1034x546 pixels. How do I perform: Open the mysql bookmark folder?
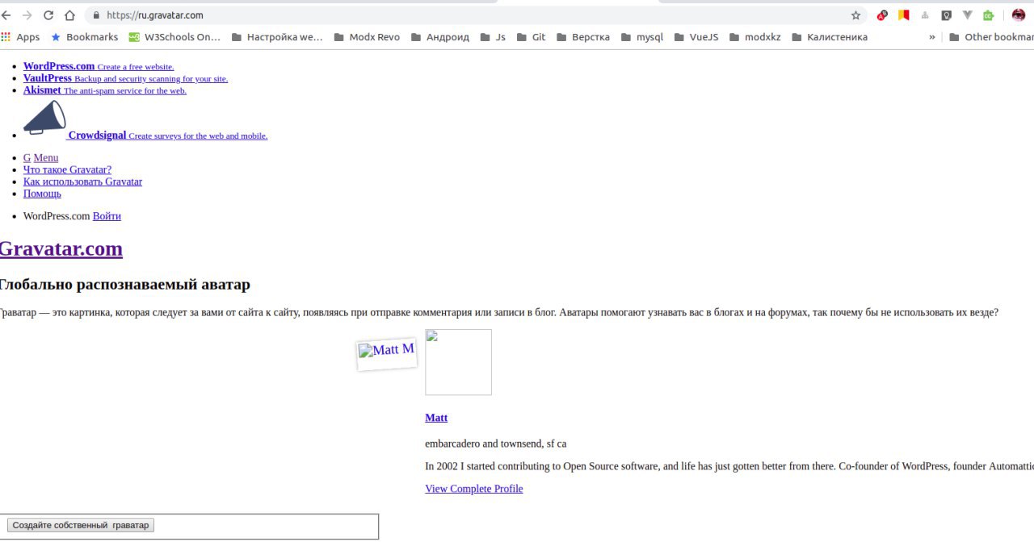[642, 37]
